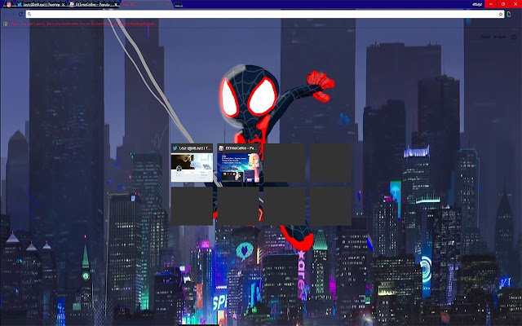Open the Twitter Levi most-visited thumbnail
Image resolution: width=522 pixels, height=326 pixels.
(x=192, y=163)
